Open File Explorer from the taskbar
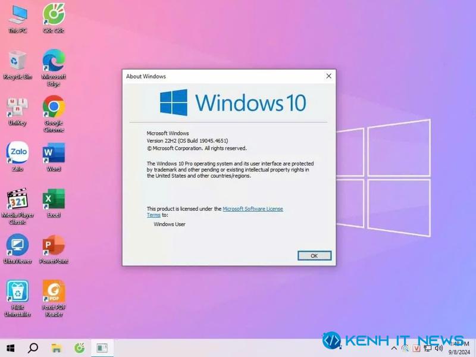The height and width of the screenshot is (357, 476). (x=57, y=348)
